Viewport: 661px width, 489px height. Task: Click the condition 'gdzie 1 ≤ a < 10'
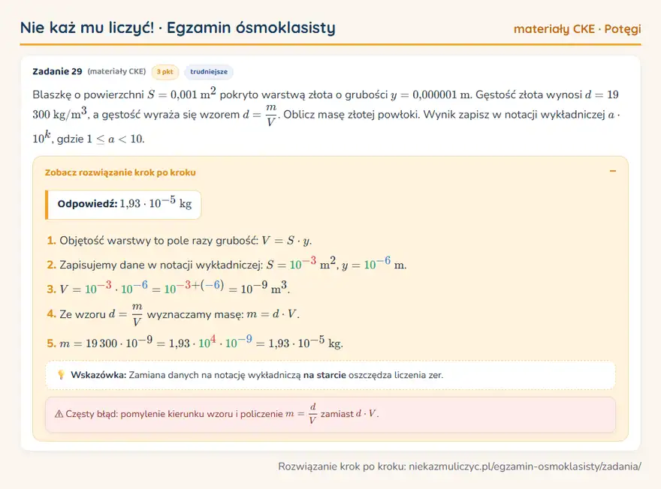point(101,139)
